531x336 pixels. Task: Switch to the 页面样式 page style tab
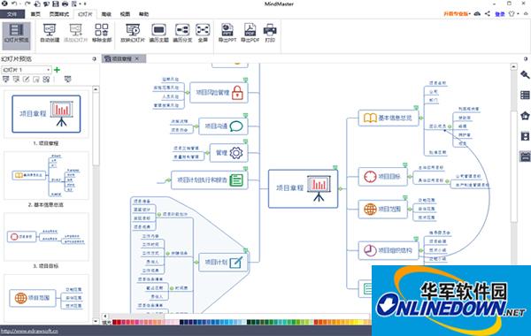point(59,14)
